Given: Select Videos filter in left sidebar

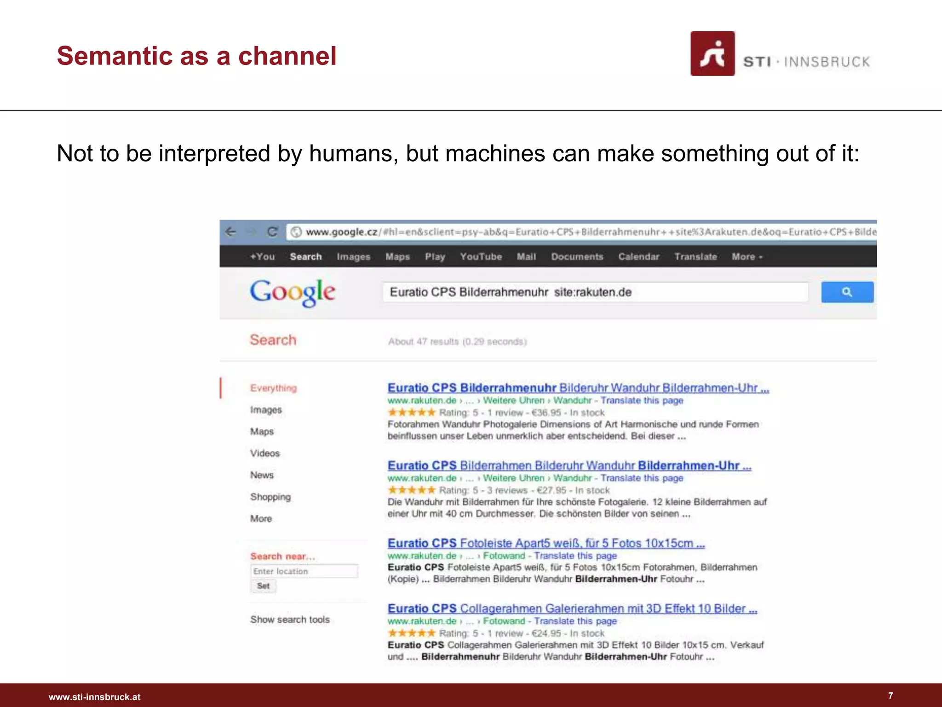Looking at the screenshot, I should pyautogui.click(x=264, y=453).
